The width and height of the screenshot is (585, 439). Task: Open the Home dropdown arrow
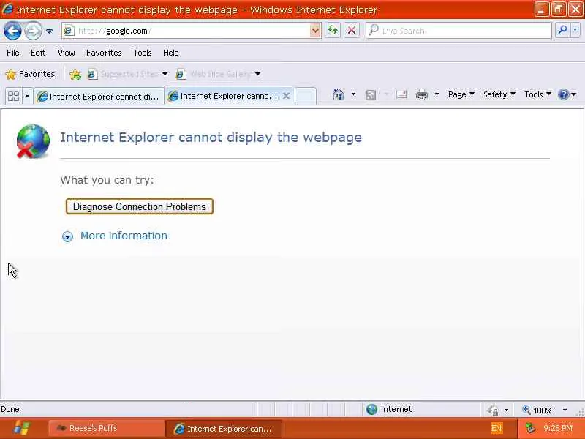353,94
